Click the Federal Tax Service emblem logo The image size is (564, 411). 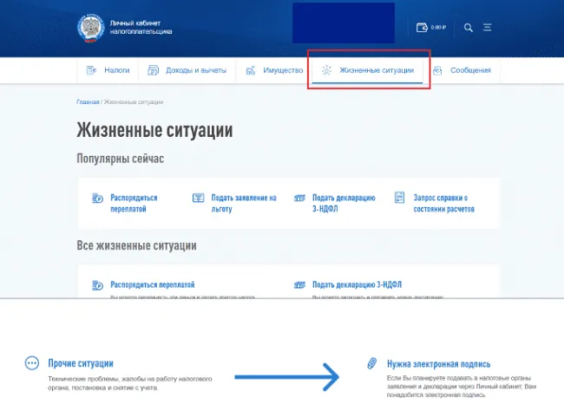pos(89,27)
